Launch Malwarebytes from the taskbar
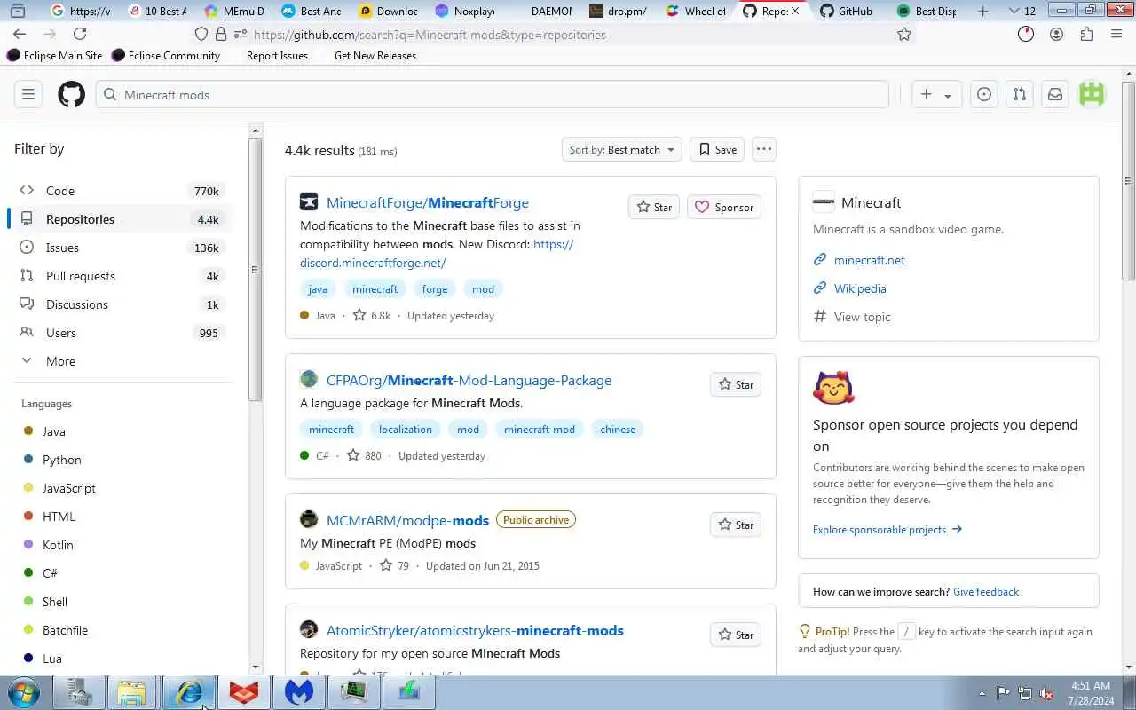This screenshot has width=1136, height=710. 298,692
